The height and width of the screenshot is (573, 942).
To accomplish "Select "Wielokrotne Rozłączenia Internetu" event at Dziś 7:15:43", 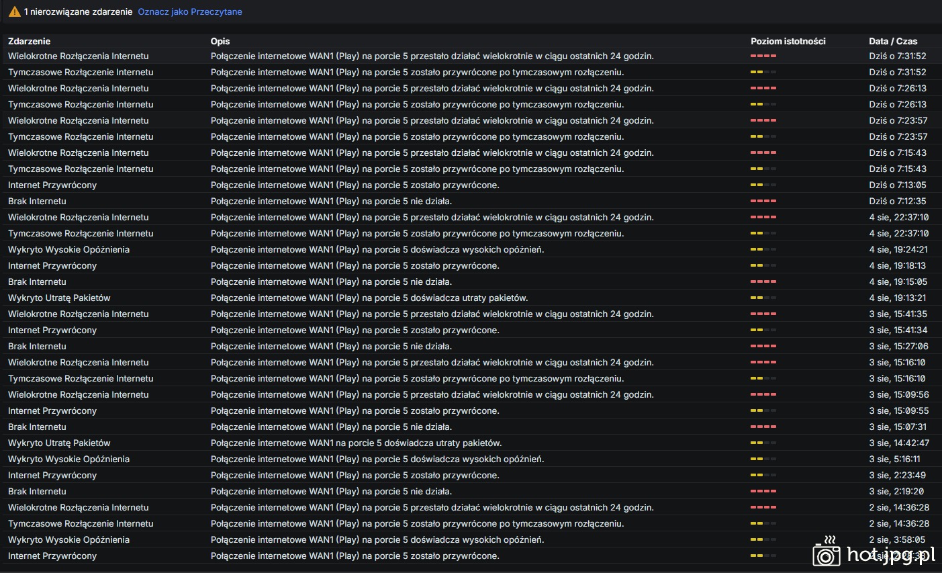I will [x=79, y=152].
